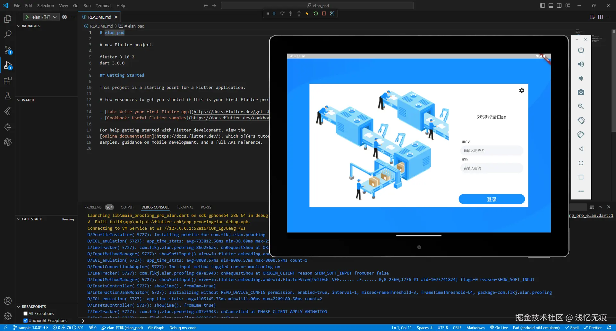Open settings gear in Elan login card
This screenshot has width=616, height=331.
click(522, 90)
